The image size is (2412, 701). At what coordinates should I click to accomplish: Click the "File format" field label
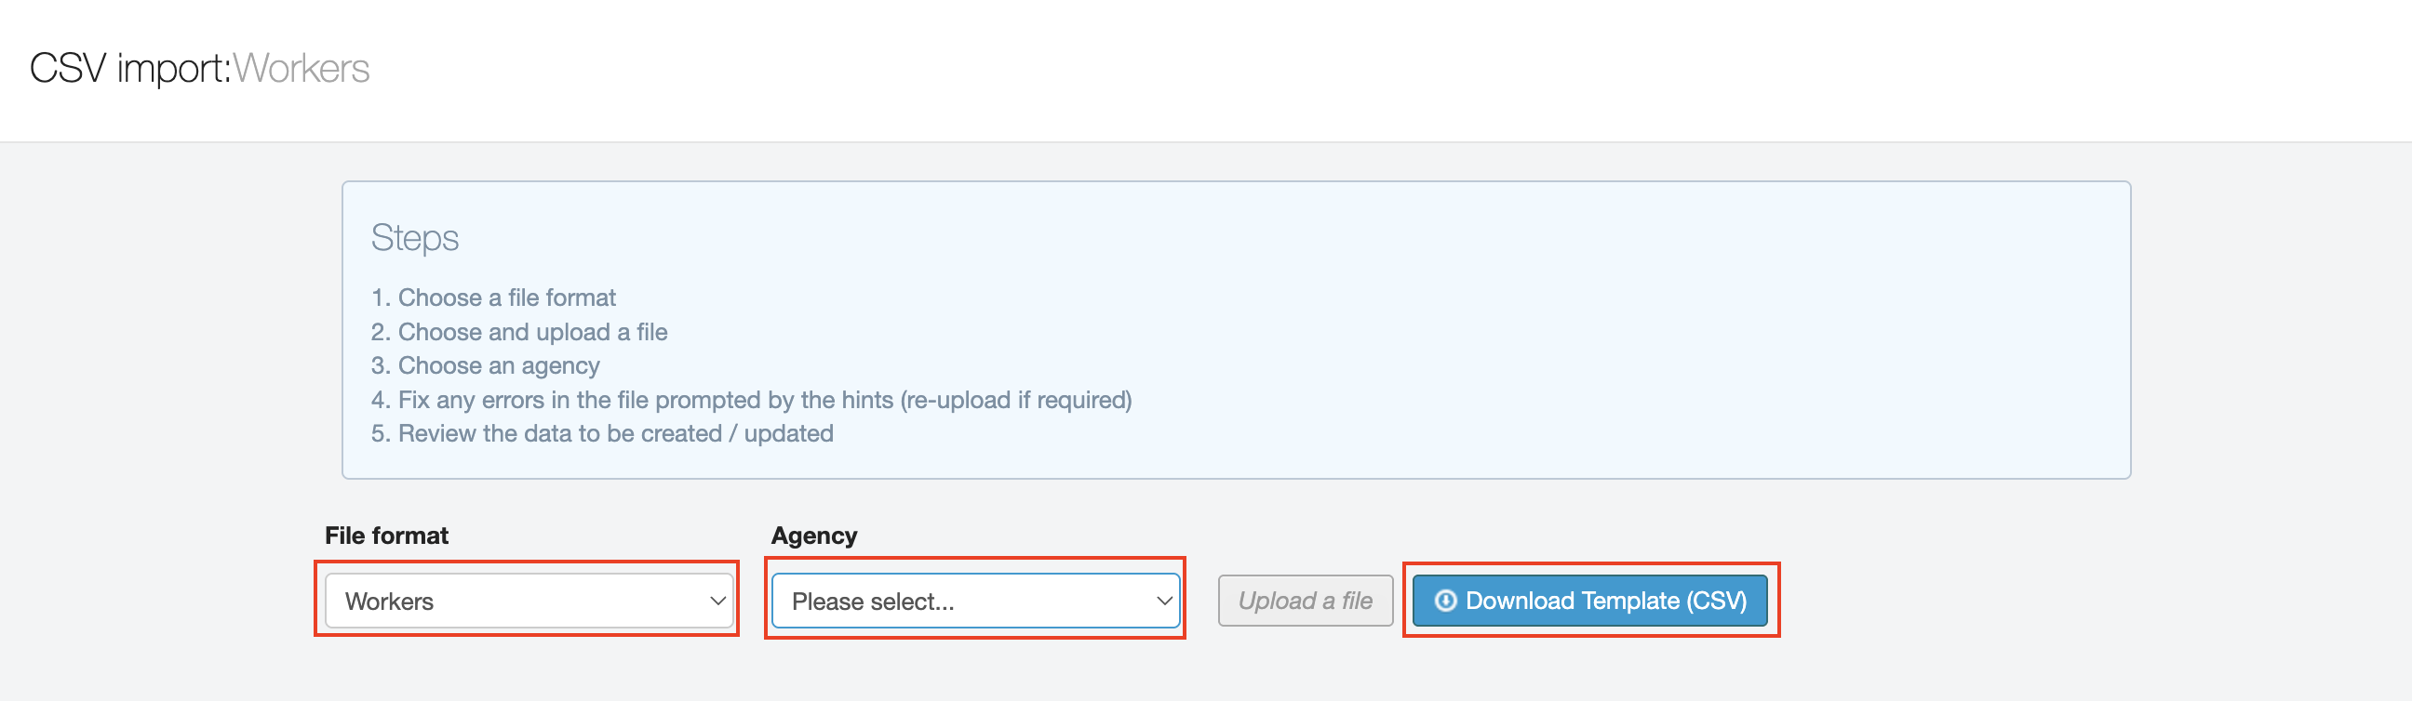click(x=386, y=536)
